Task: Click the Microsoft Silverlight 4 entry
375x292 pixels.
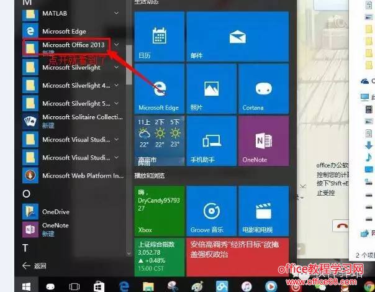Action: (72, 85)
